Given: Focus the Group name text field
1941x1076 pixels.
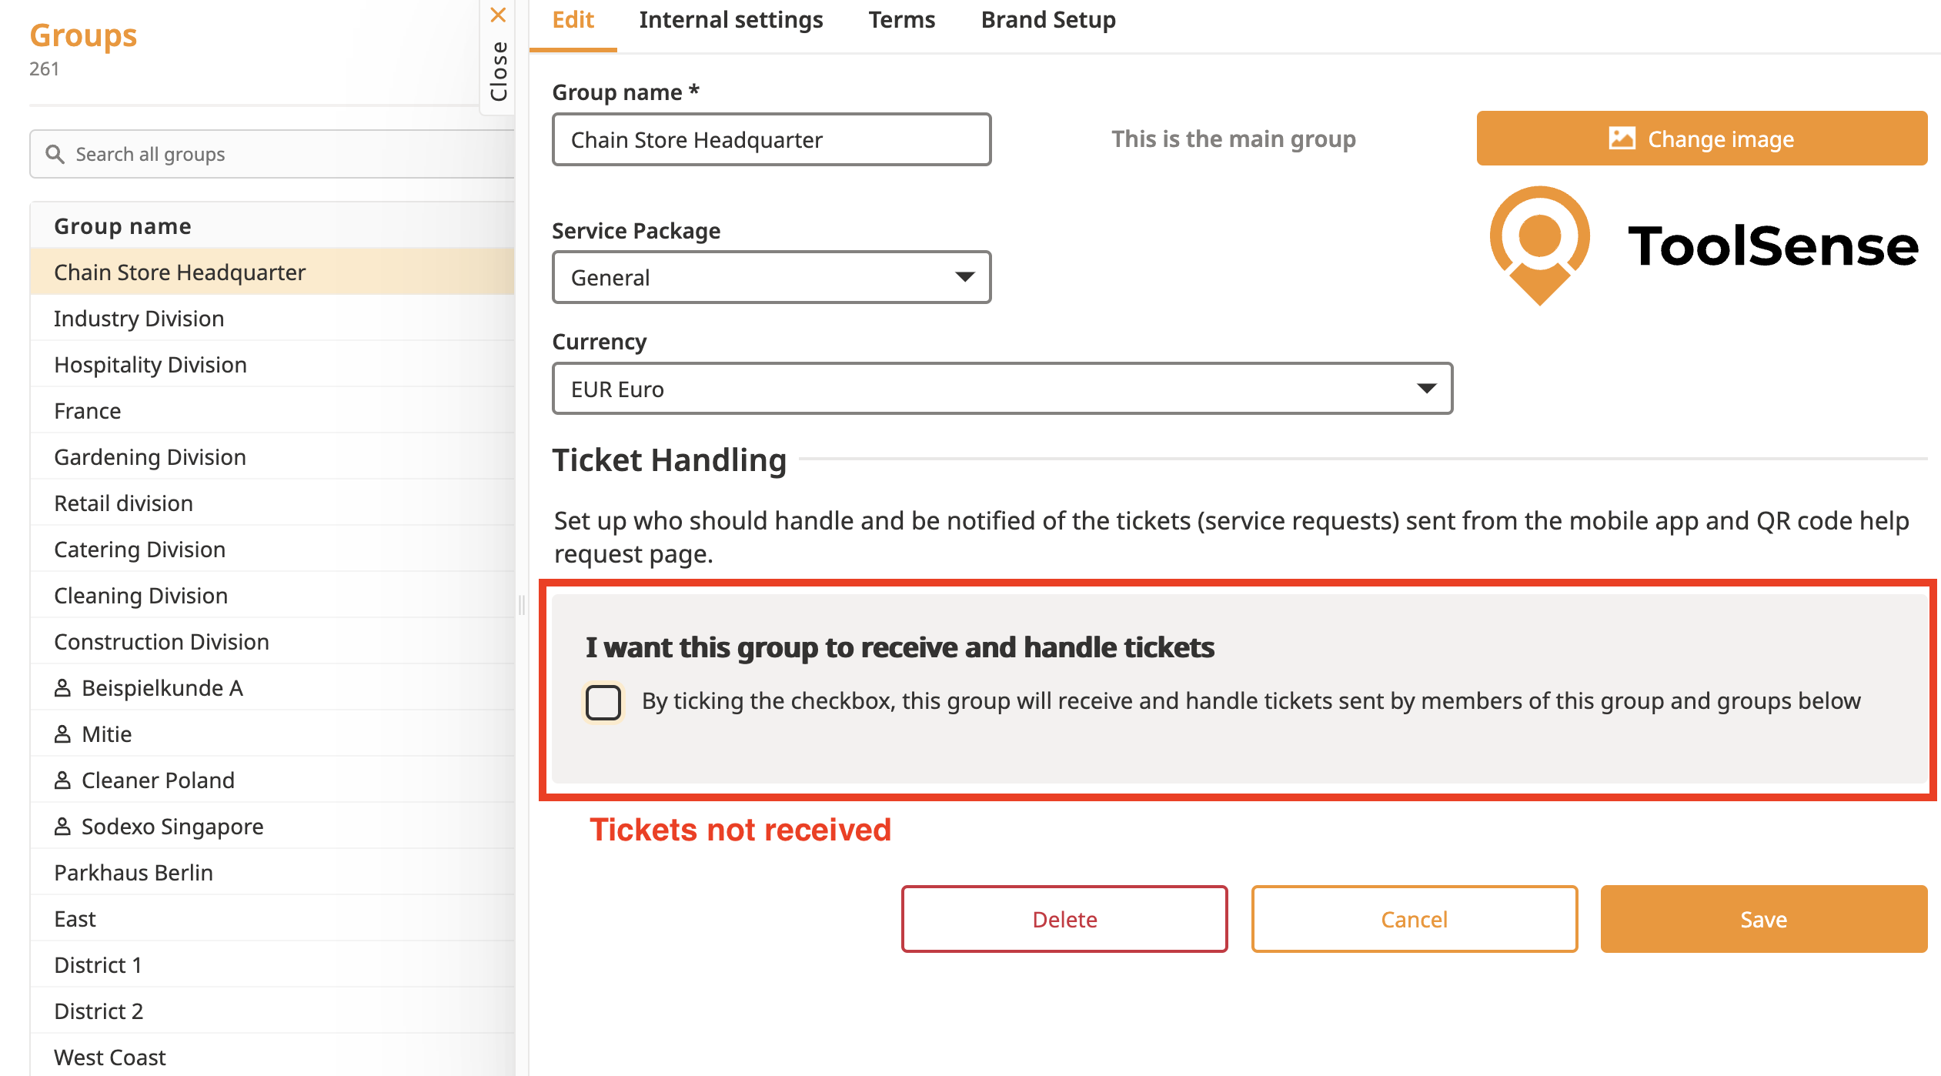Looking at the screenshot, I should pos(771,139).
